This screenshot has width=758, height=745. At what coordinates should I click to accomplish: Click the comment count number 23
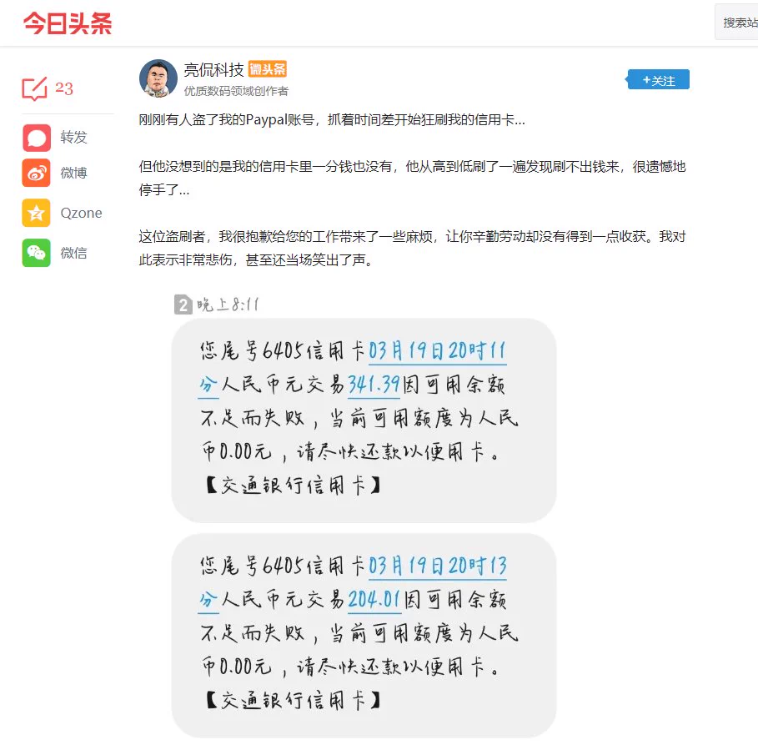[64, 88]
